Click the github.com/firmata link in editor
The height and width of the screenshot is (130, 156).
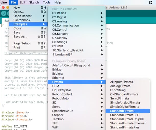[26, 53]
